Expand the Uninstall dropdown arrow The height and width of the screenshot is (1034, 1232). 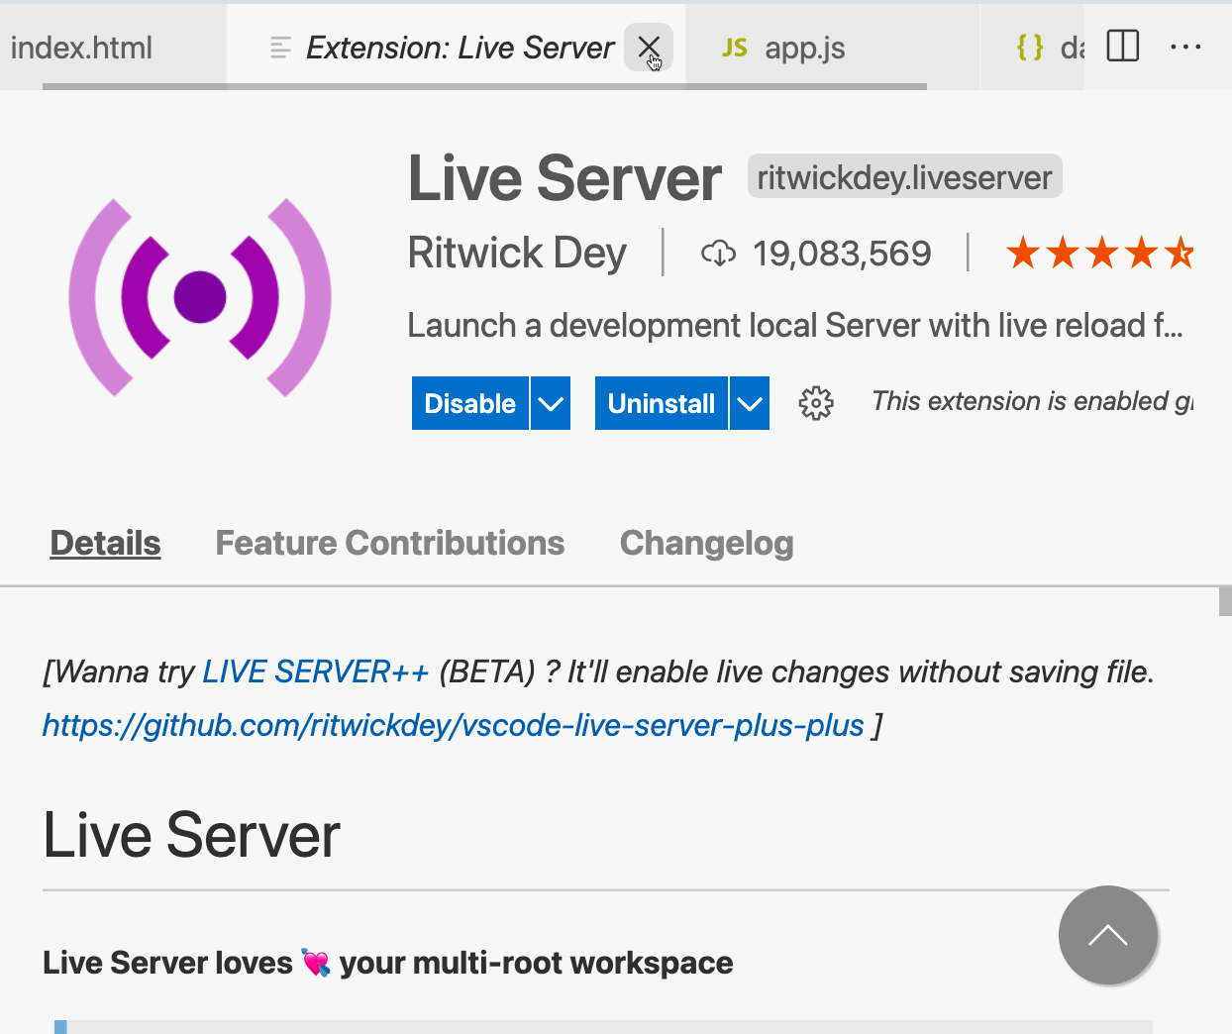(x=750, y=403)
